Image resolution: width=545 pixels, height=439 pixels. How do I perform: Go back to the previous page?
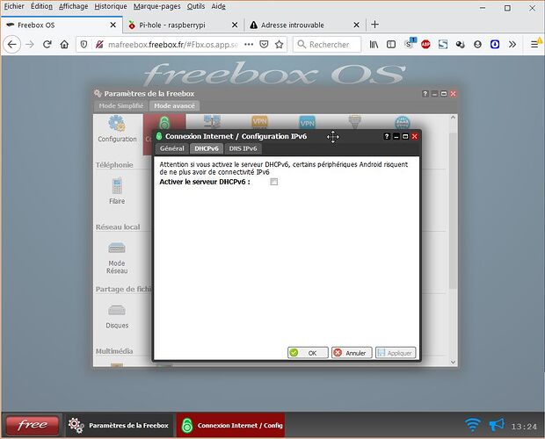click(12, 45)
